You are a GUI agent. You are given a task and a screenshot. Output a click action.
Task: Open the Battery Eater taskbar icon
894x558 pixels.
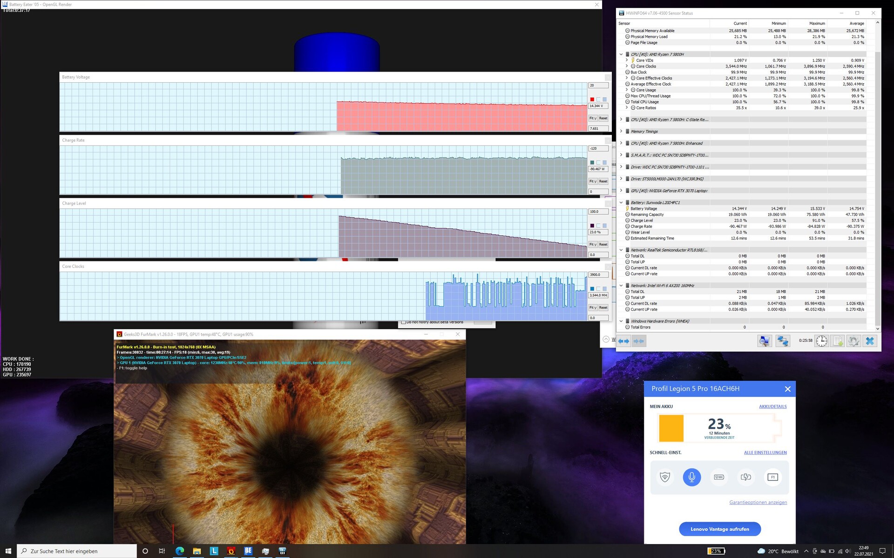point(248,551)
